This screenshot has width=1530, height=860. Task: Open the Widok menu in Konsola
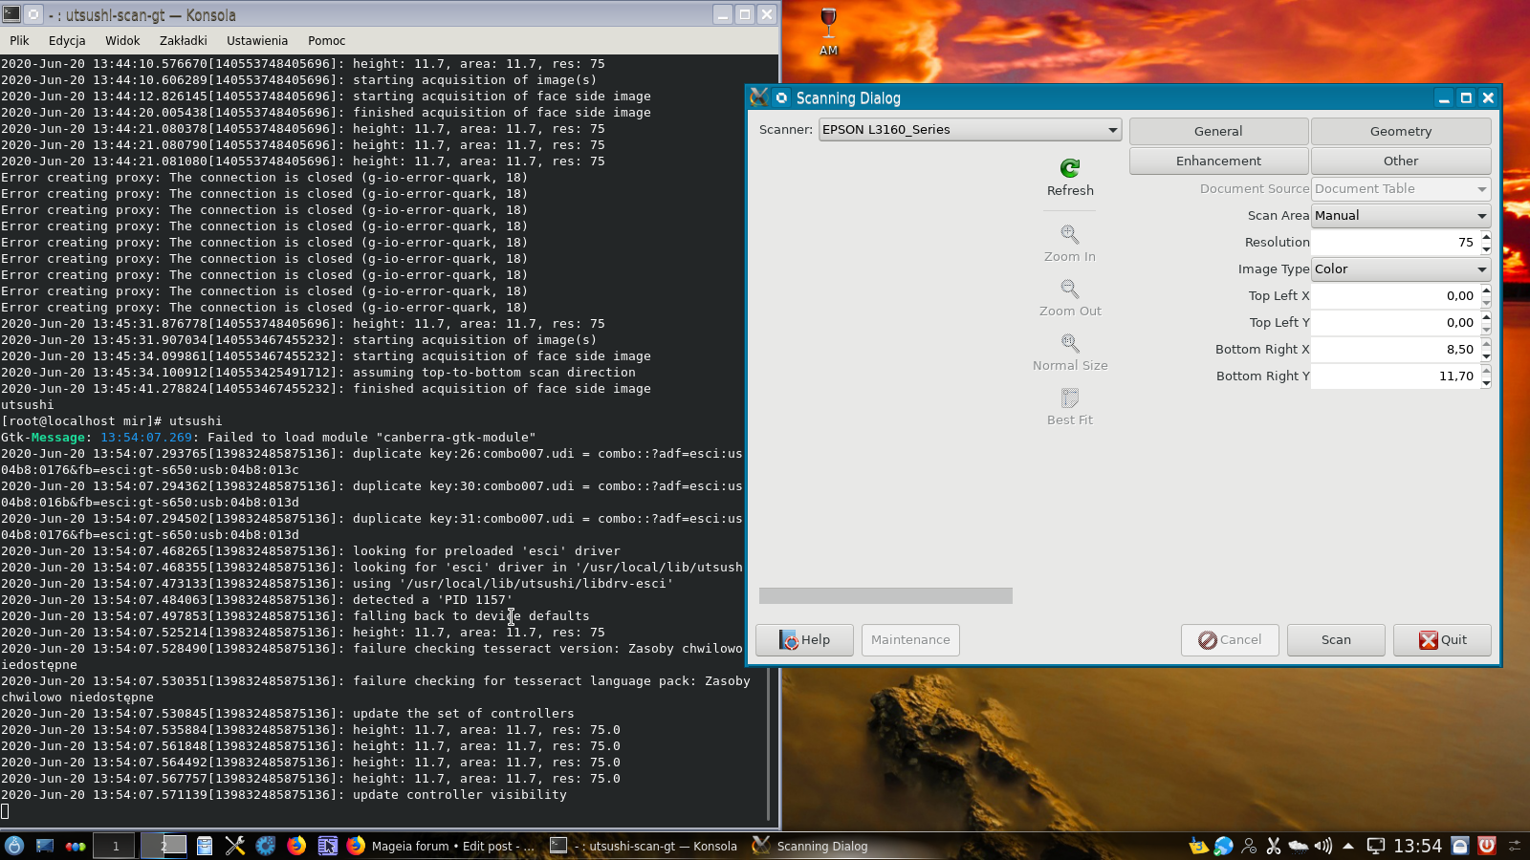point(122,41)
